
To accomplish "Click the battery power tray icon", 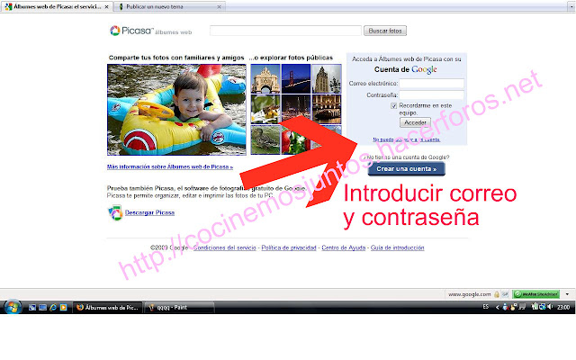I will tap(535, 306).
